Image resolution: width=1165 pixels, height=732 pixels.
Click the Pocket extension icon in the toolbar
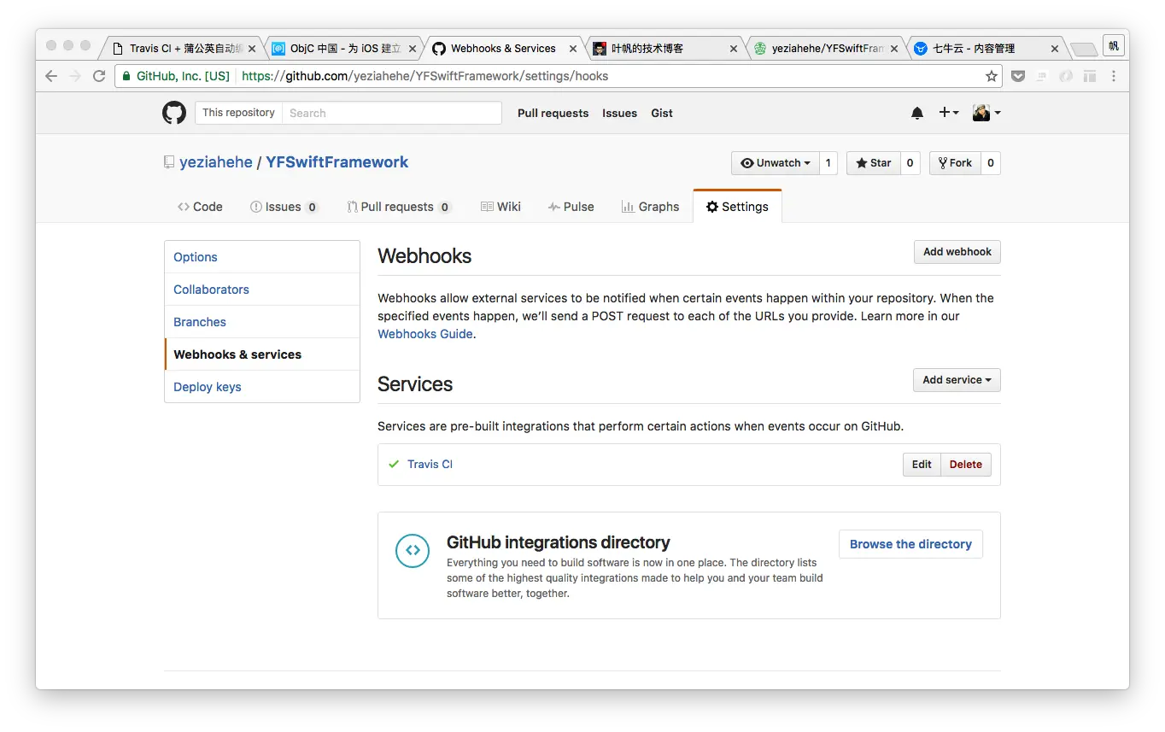click(x=1017, y=76)
